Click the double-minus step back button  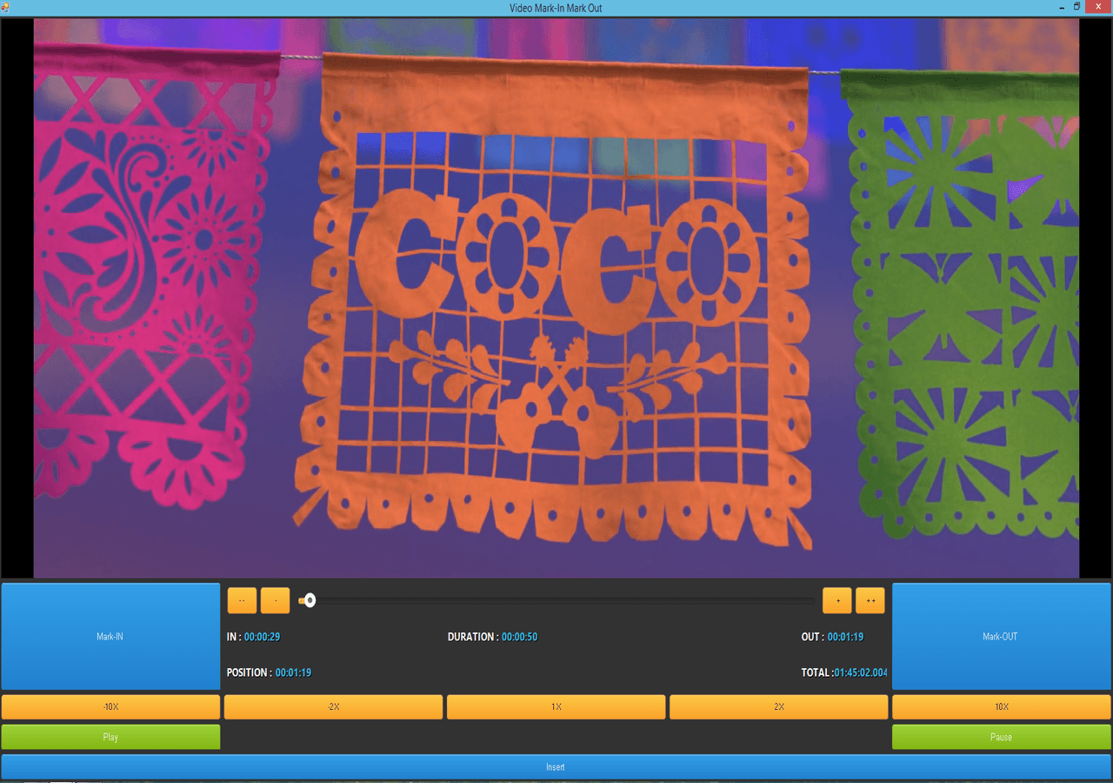pyautogui.click(x=242, y=600)
